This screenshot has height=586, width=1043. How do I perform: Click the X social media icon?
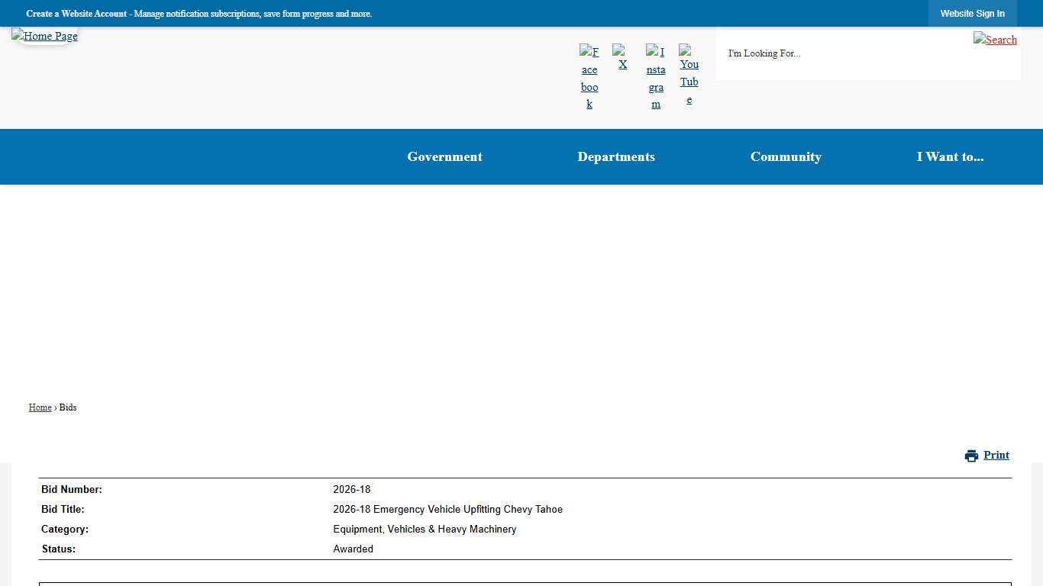point(622,58)
